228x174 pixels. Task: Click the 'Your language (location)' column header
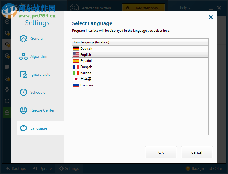click(x=140, y=42)
